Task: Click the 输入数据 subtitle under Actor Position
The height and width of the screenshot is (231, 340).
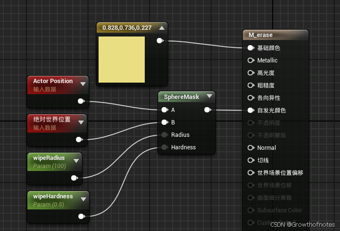Action: pos(45,89)
